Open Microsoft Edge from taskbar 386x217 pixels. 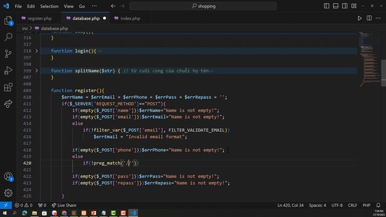(x=25, y=213)
